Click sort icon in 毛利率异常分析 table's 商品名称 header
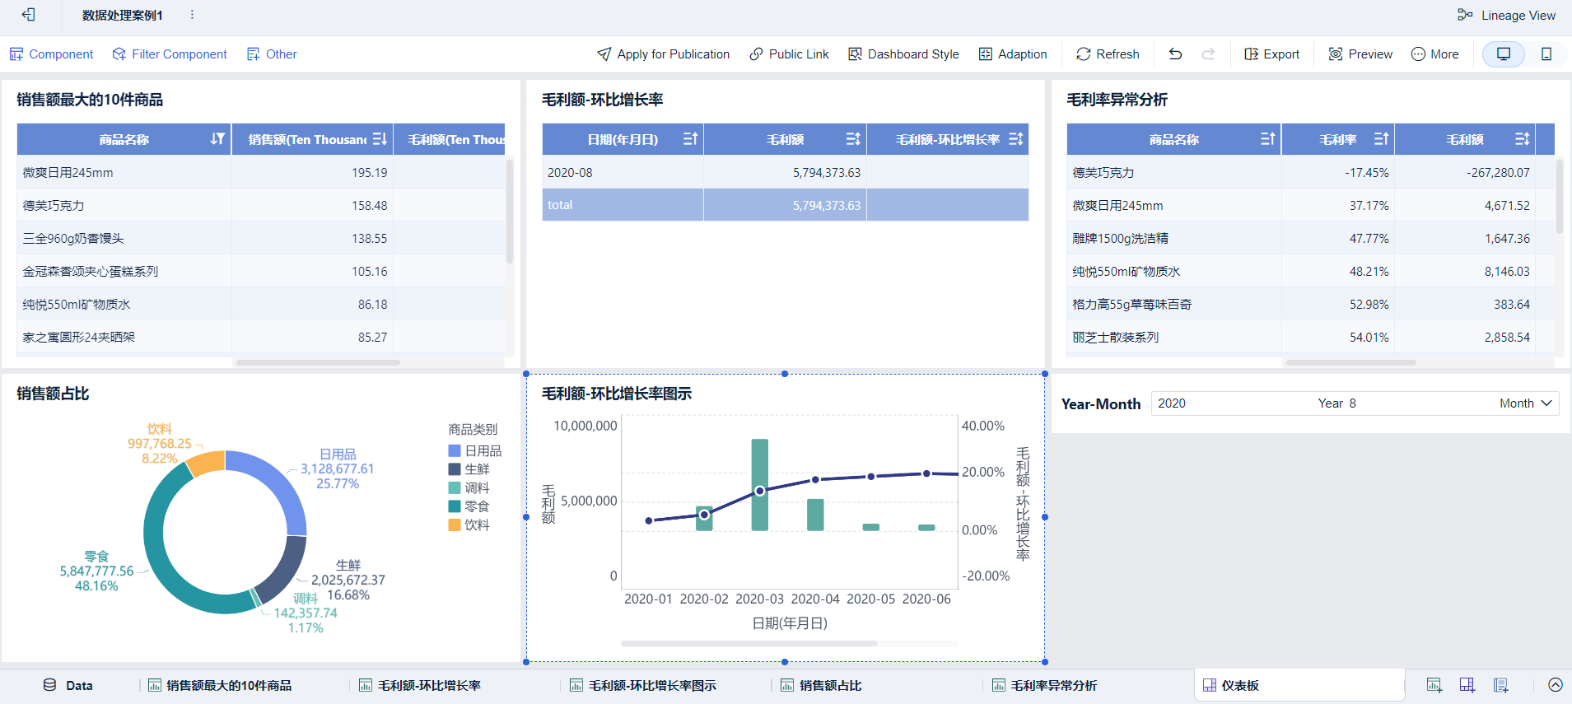The height and width of the screenshot is (704, 1572). [1268, 139]
